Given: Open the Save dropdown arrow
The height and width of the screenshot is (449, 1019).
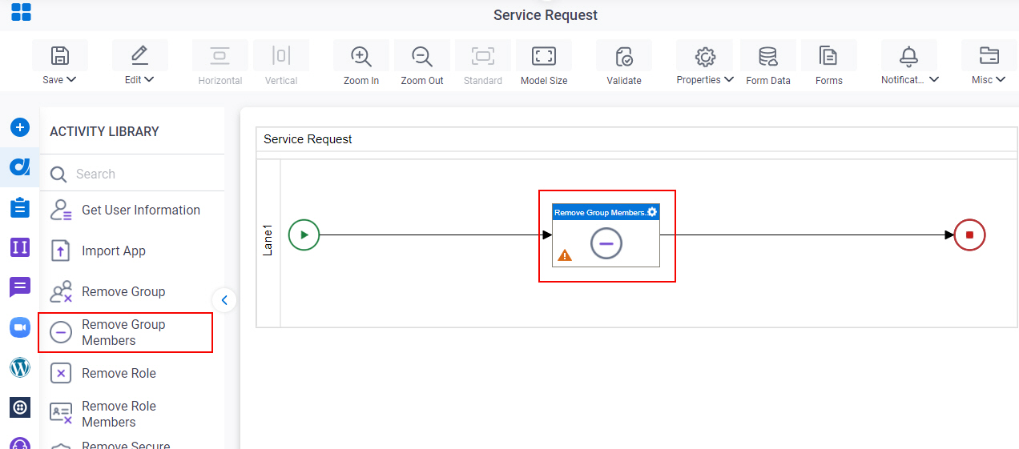Looking at the screenshot, I should click(x=71, y=79).
